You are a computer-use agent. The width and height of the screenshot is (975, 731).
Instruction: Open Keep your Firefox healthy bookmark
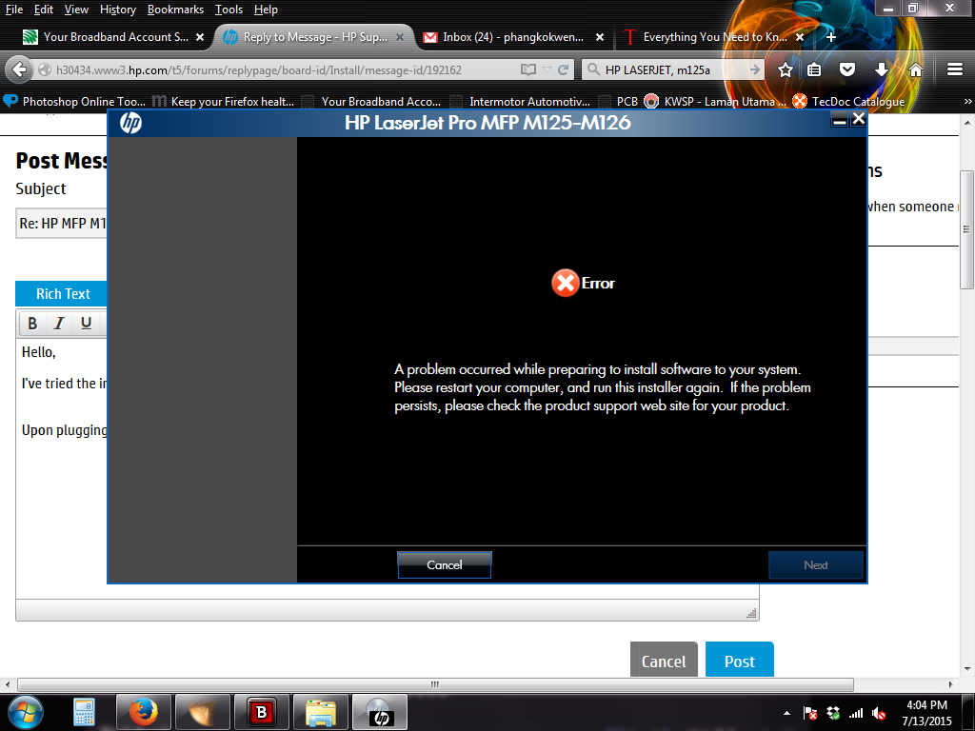click(x=224, y=101)
